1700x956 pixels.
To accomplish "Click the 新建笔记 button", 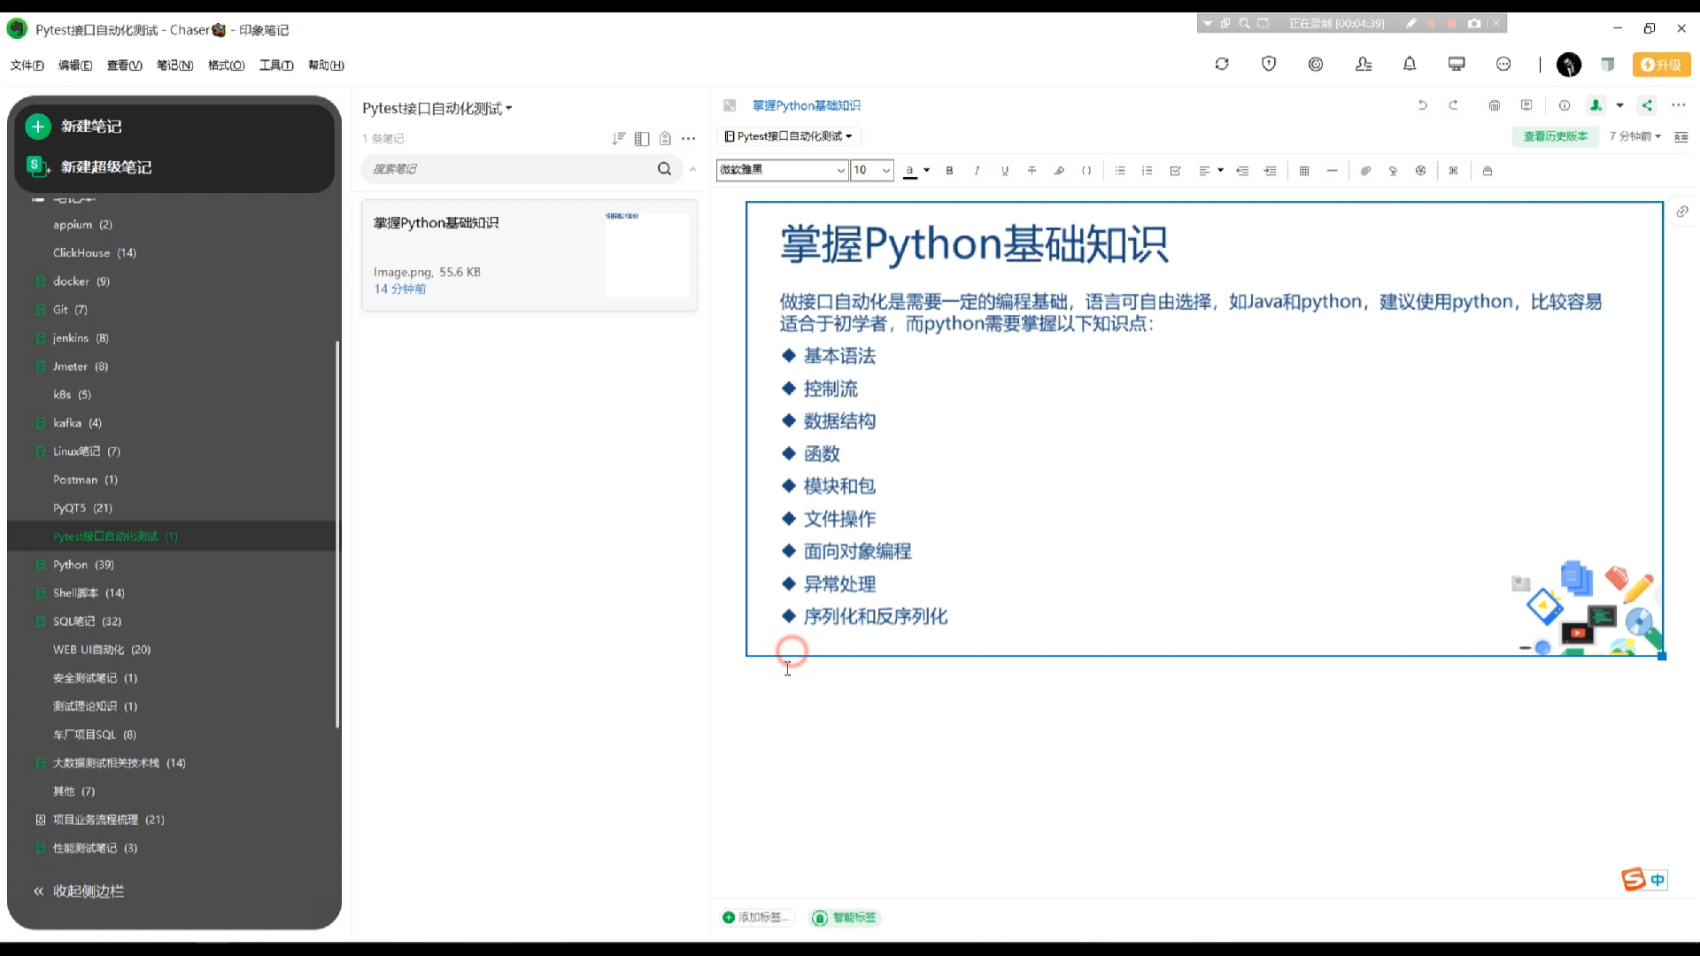I will pos(73,127).
